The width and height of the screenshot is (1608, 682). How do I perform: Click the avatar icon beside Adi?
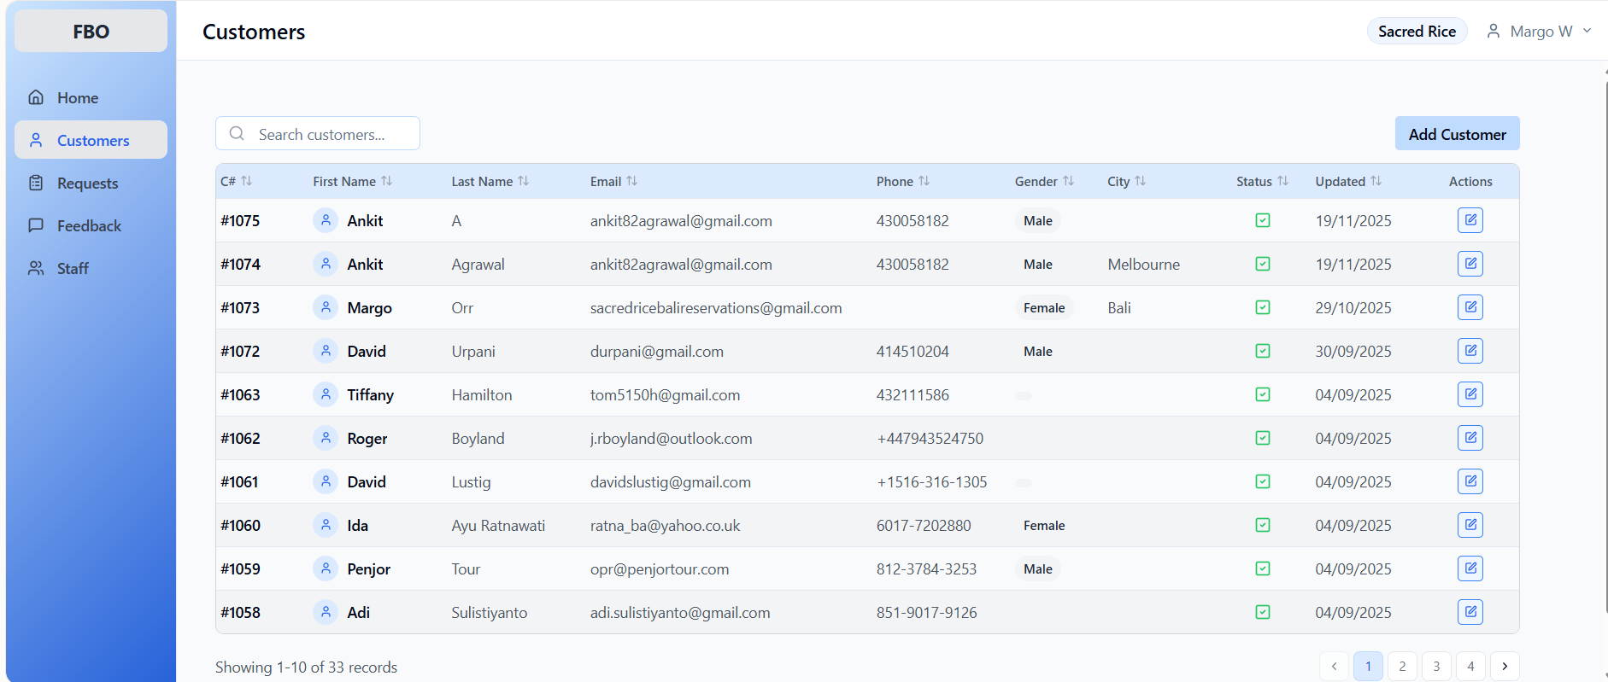pos(326,612)
